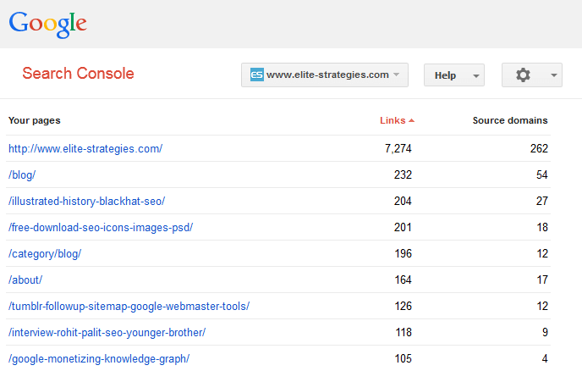Open the /illustrated-history-blackhat-seo/ link

86,201
